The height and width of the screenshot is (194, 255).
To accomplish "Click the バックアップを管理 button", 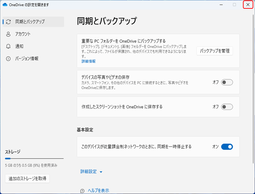I will [214, 51].
